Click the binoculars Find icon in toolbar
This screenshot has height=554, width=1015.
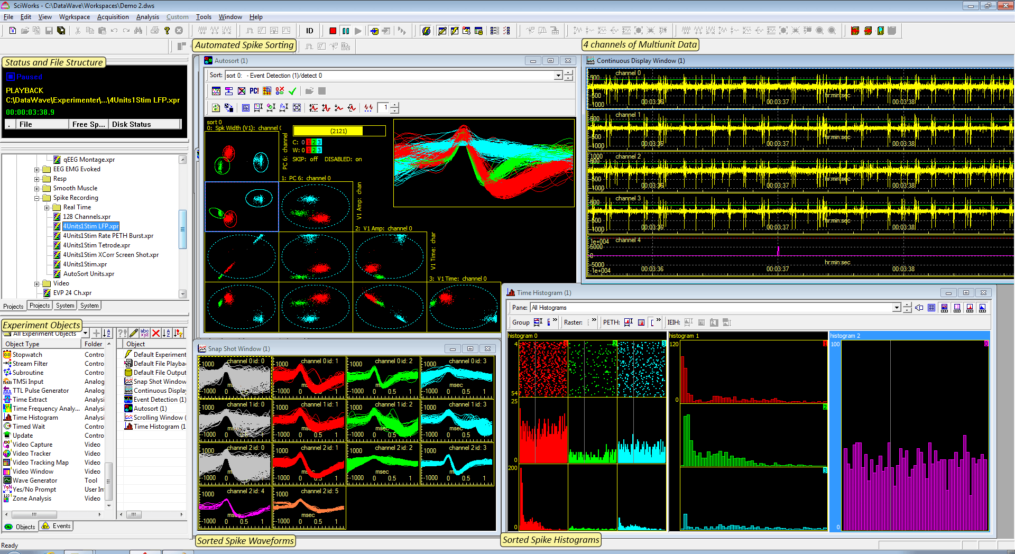coord(139,31)
